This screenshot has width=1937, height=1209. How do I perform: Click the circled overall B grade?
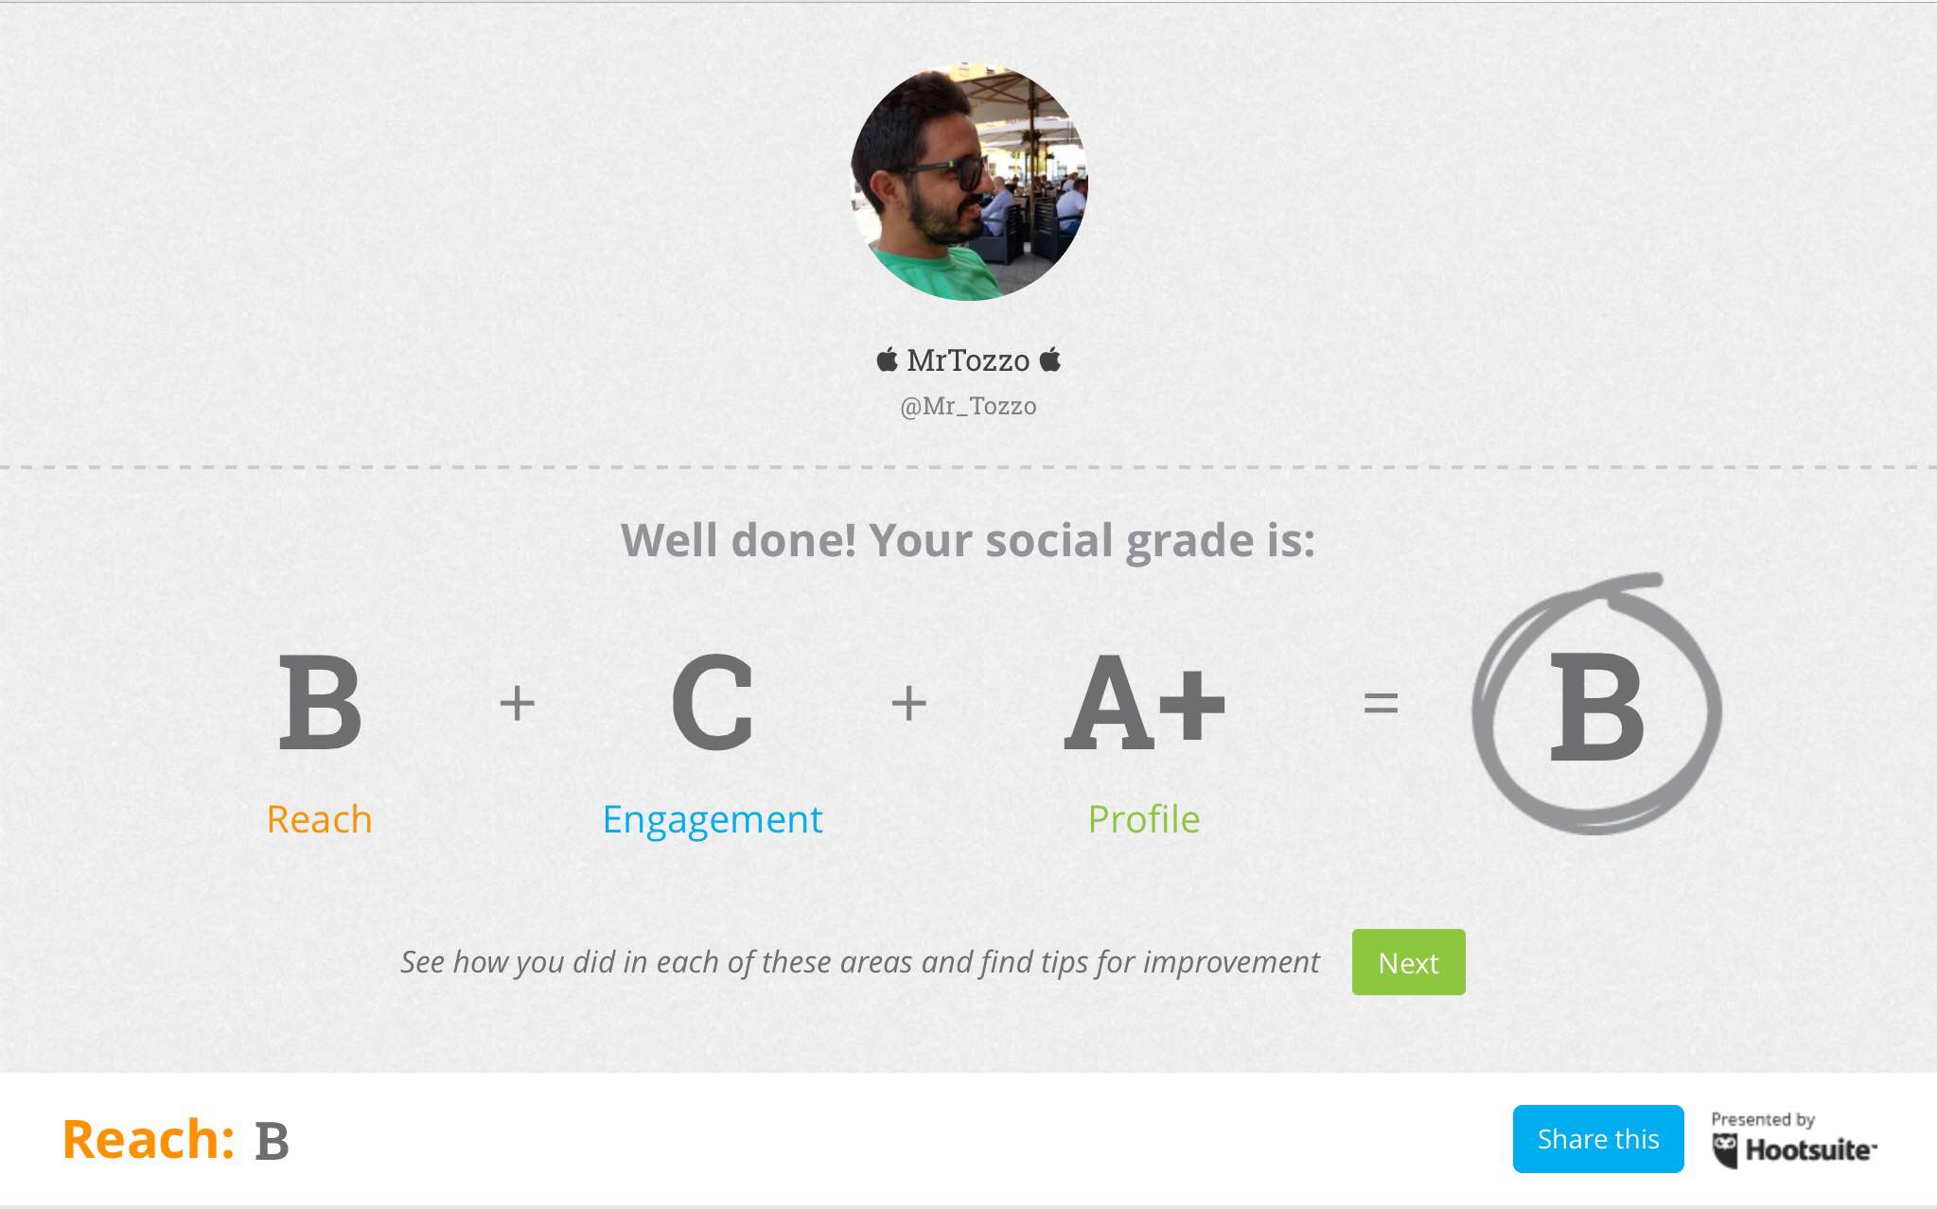(x=1596, y=707)
